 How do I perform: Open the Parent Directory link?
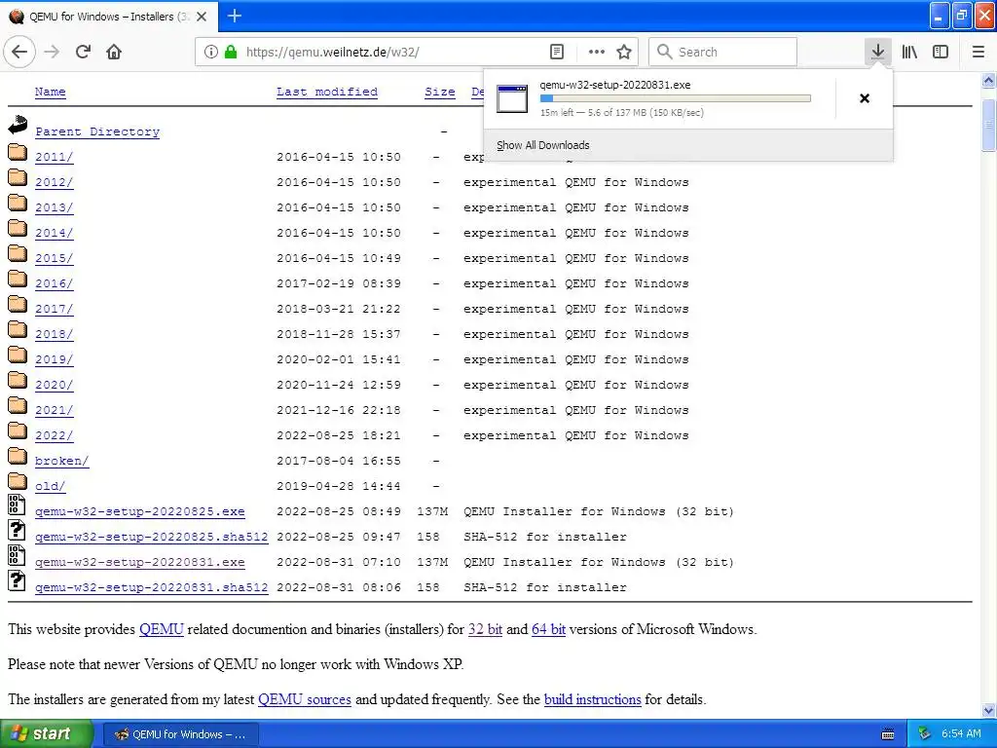pos(97,131)
